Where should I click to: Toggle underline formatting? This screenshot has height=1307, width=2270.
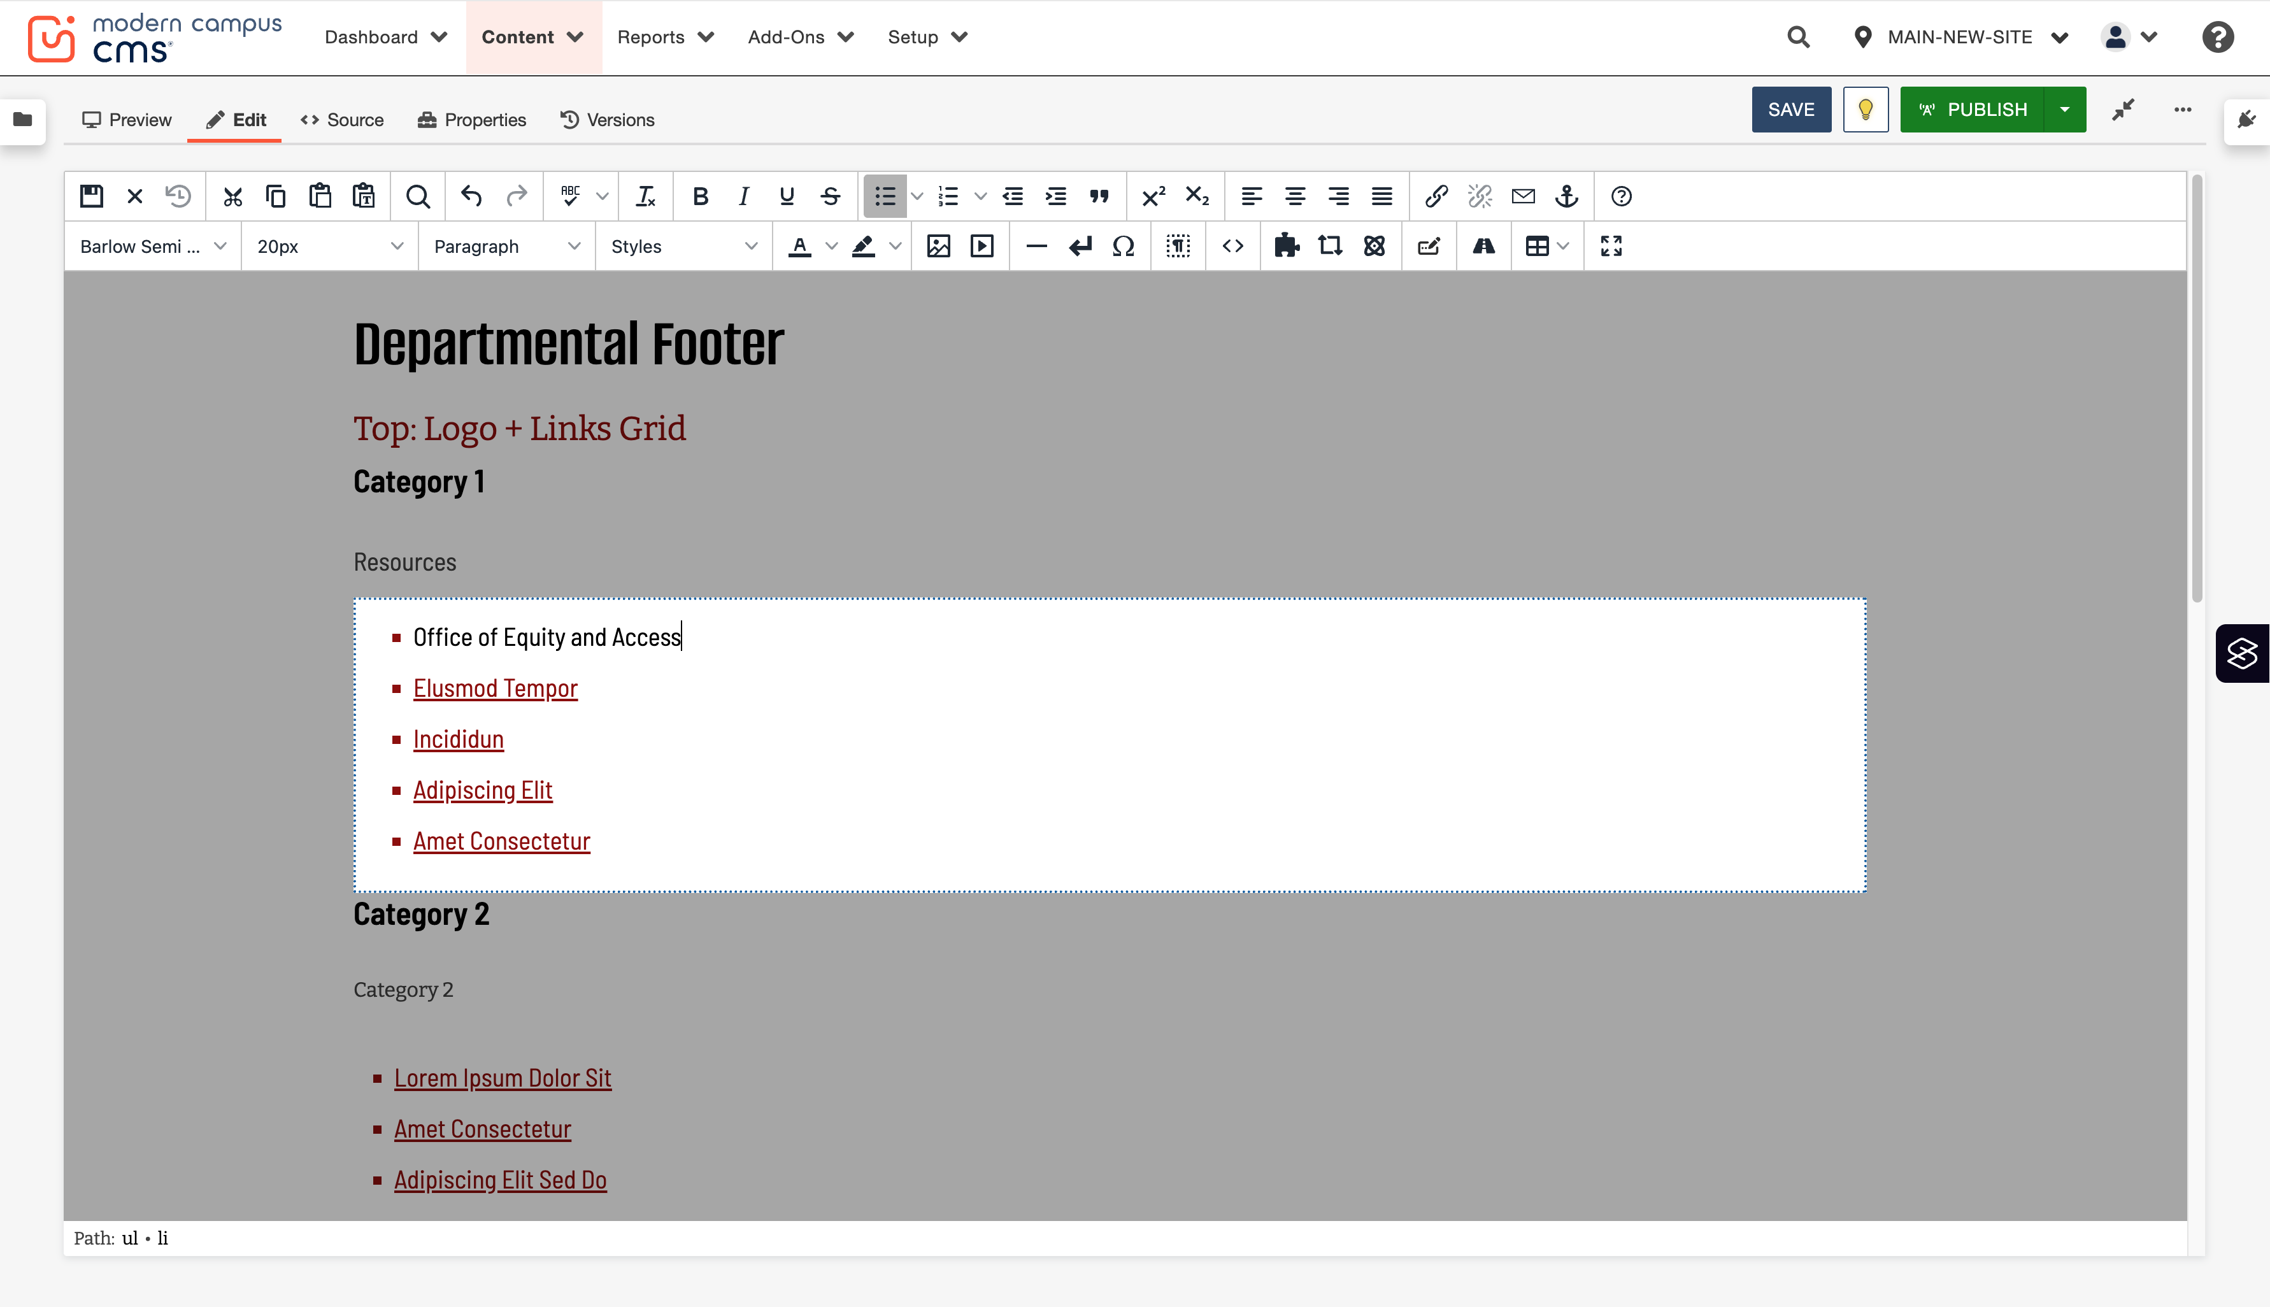click(x=787, y=196)
